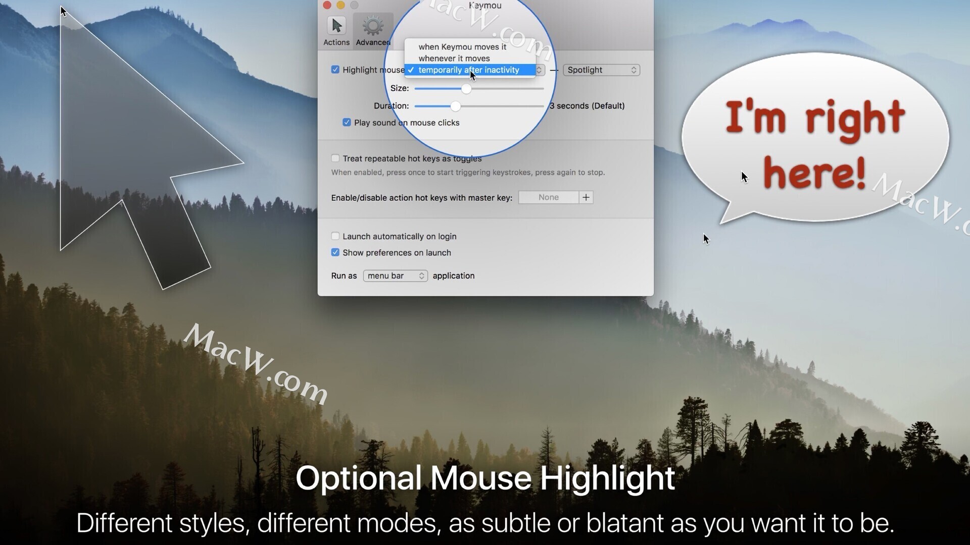The height and width of the screenshot is (545, 970).
Task: Close the Keymou preferences window
Action: pos(327,5)
